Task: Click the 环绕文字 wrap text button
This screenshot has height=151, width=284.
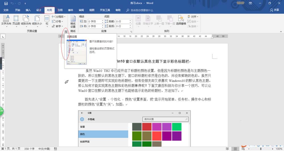Action: 148,21
